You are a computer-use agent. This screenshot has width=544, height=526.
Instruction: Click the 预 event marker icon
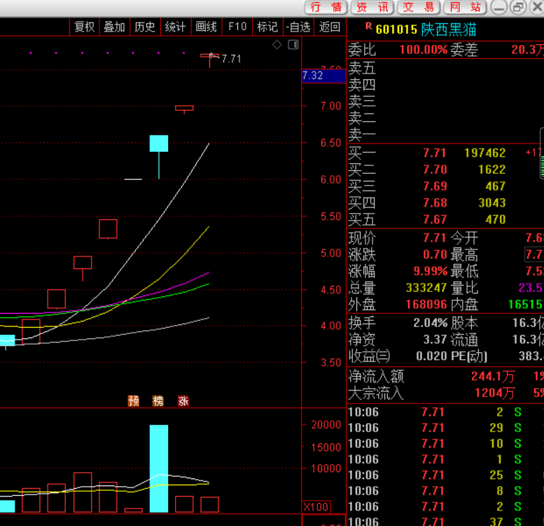[134, 401]
